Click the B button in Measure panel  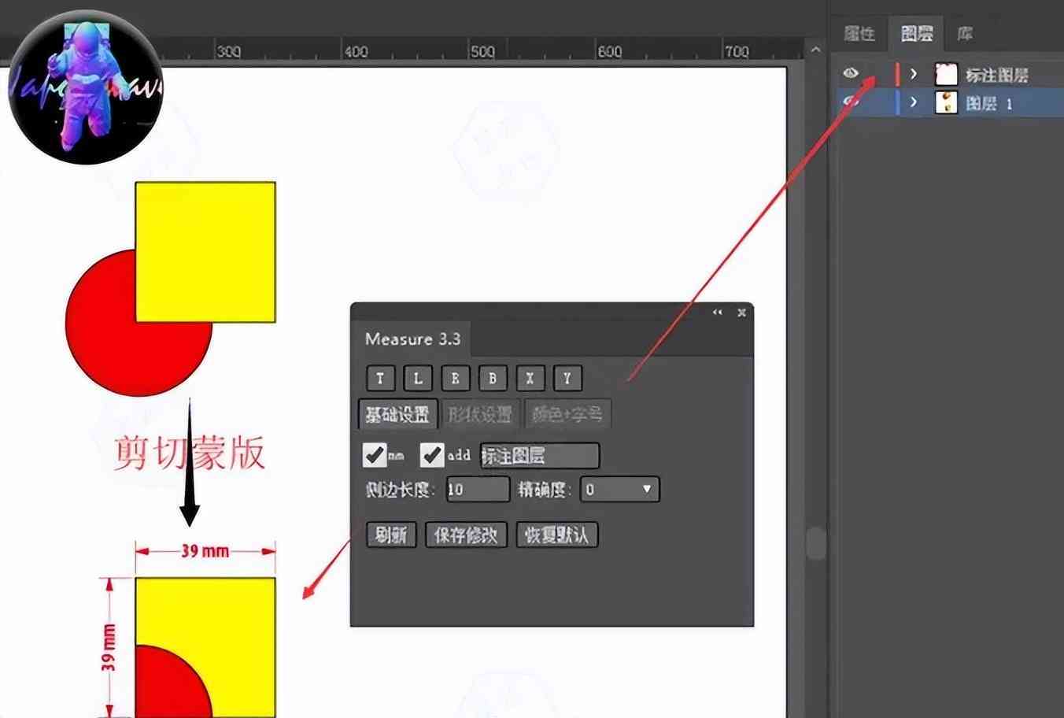point(493,379)
